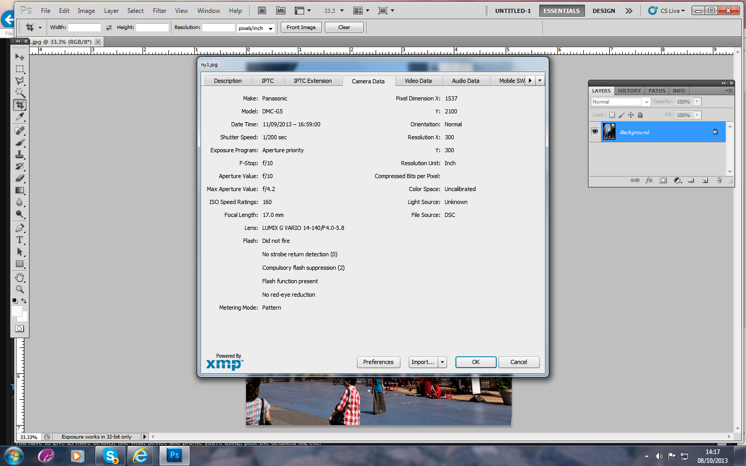The height and width of the screenshot is (466, 746).
Task: Expand the Import button dropdown arrow
Action: click(442, 362)
